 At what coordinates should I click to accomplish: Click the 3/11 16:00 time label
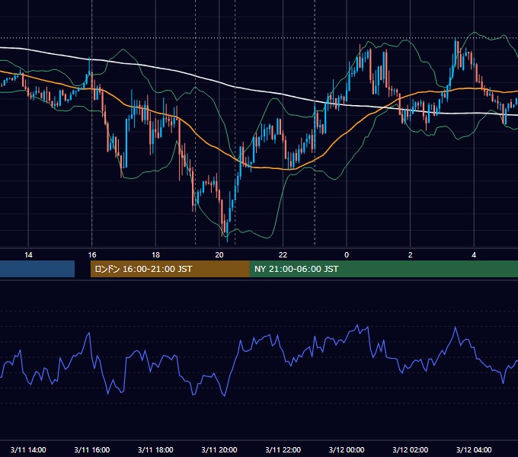[x=92, y=449]
